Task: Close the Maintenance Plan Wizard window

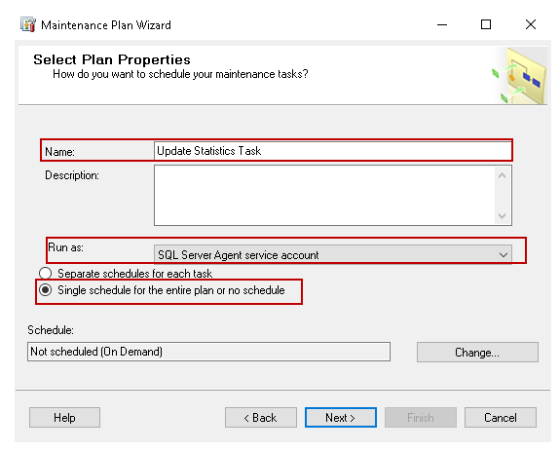Action: pos(531,24)
